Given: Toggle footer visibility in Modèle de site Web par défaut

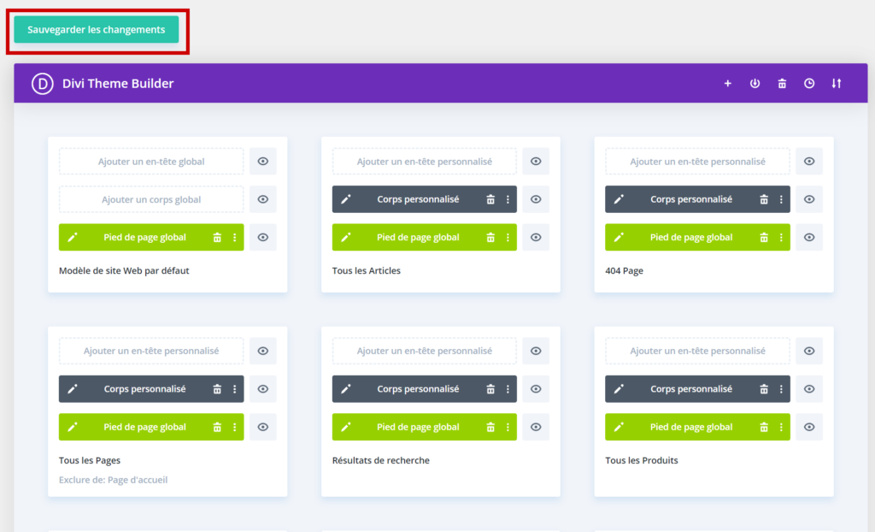Looking at the screenshot, I should click(x=263, y=238).
